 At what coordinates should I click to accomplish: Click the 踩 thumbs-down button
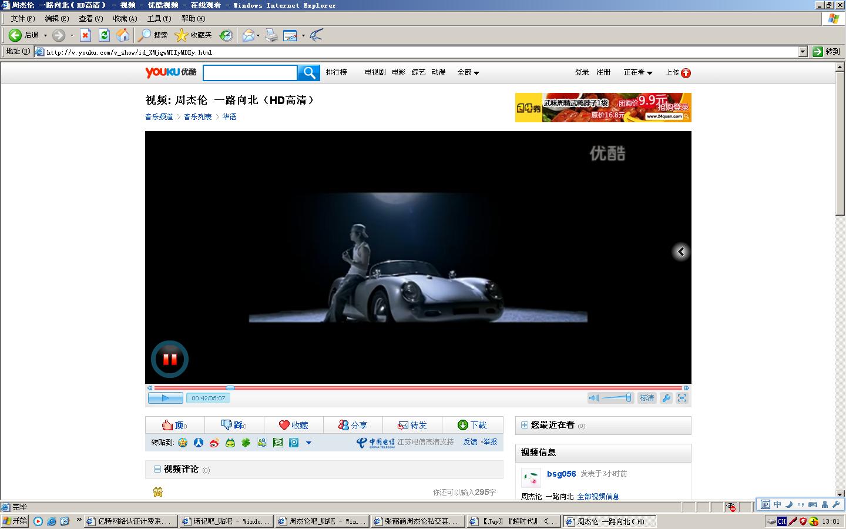234,425
